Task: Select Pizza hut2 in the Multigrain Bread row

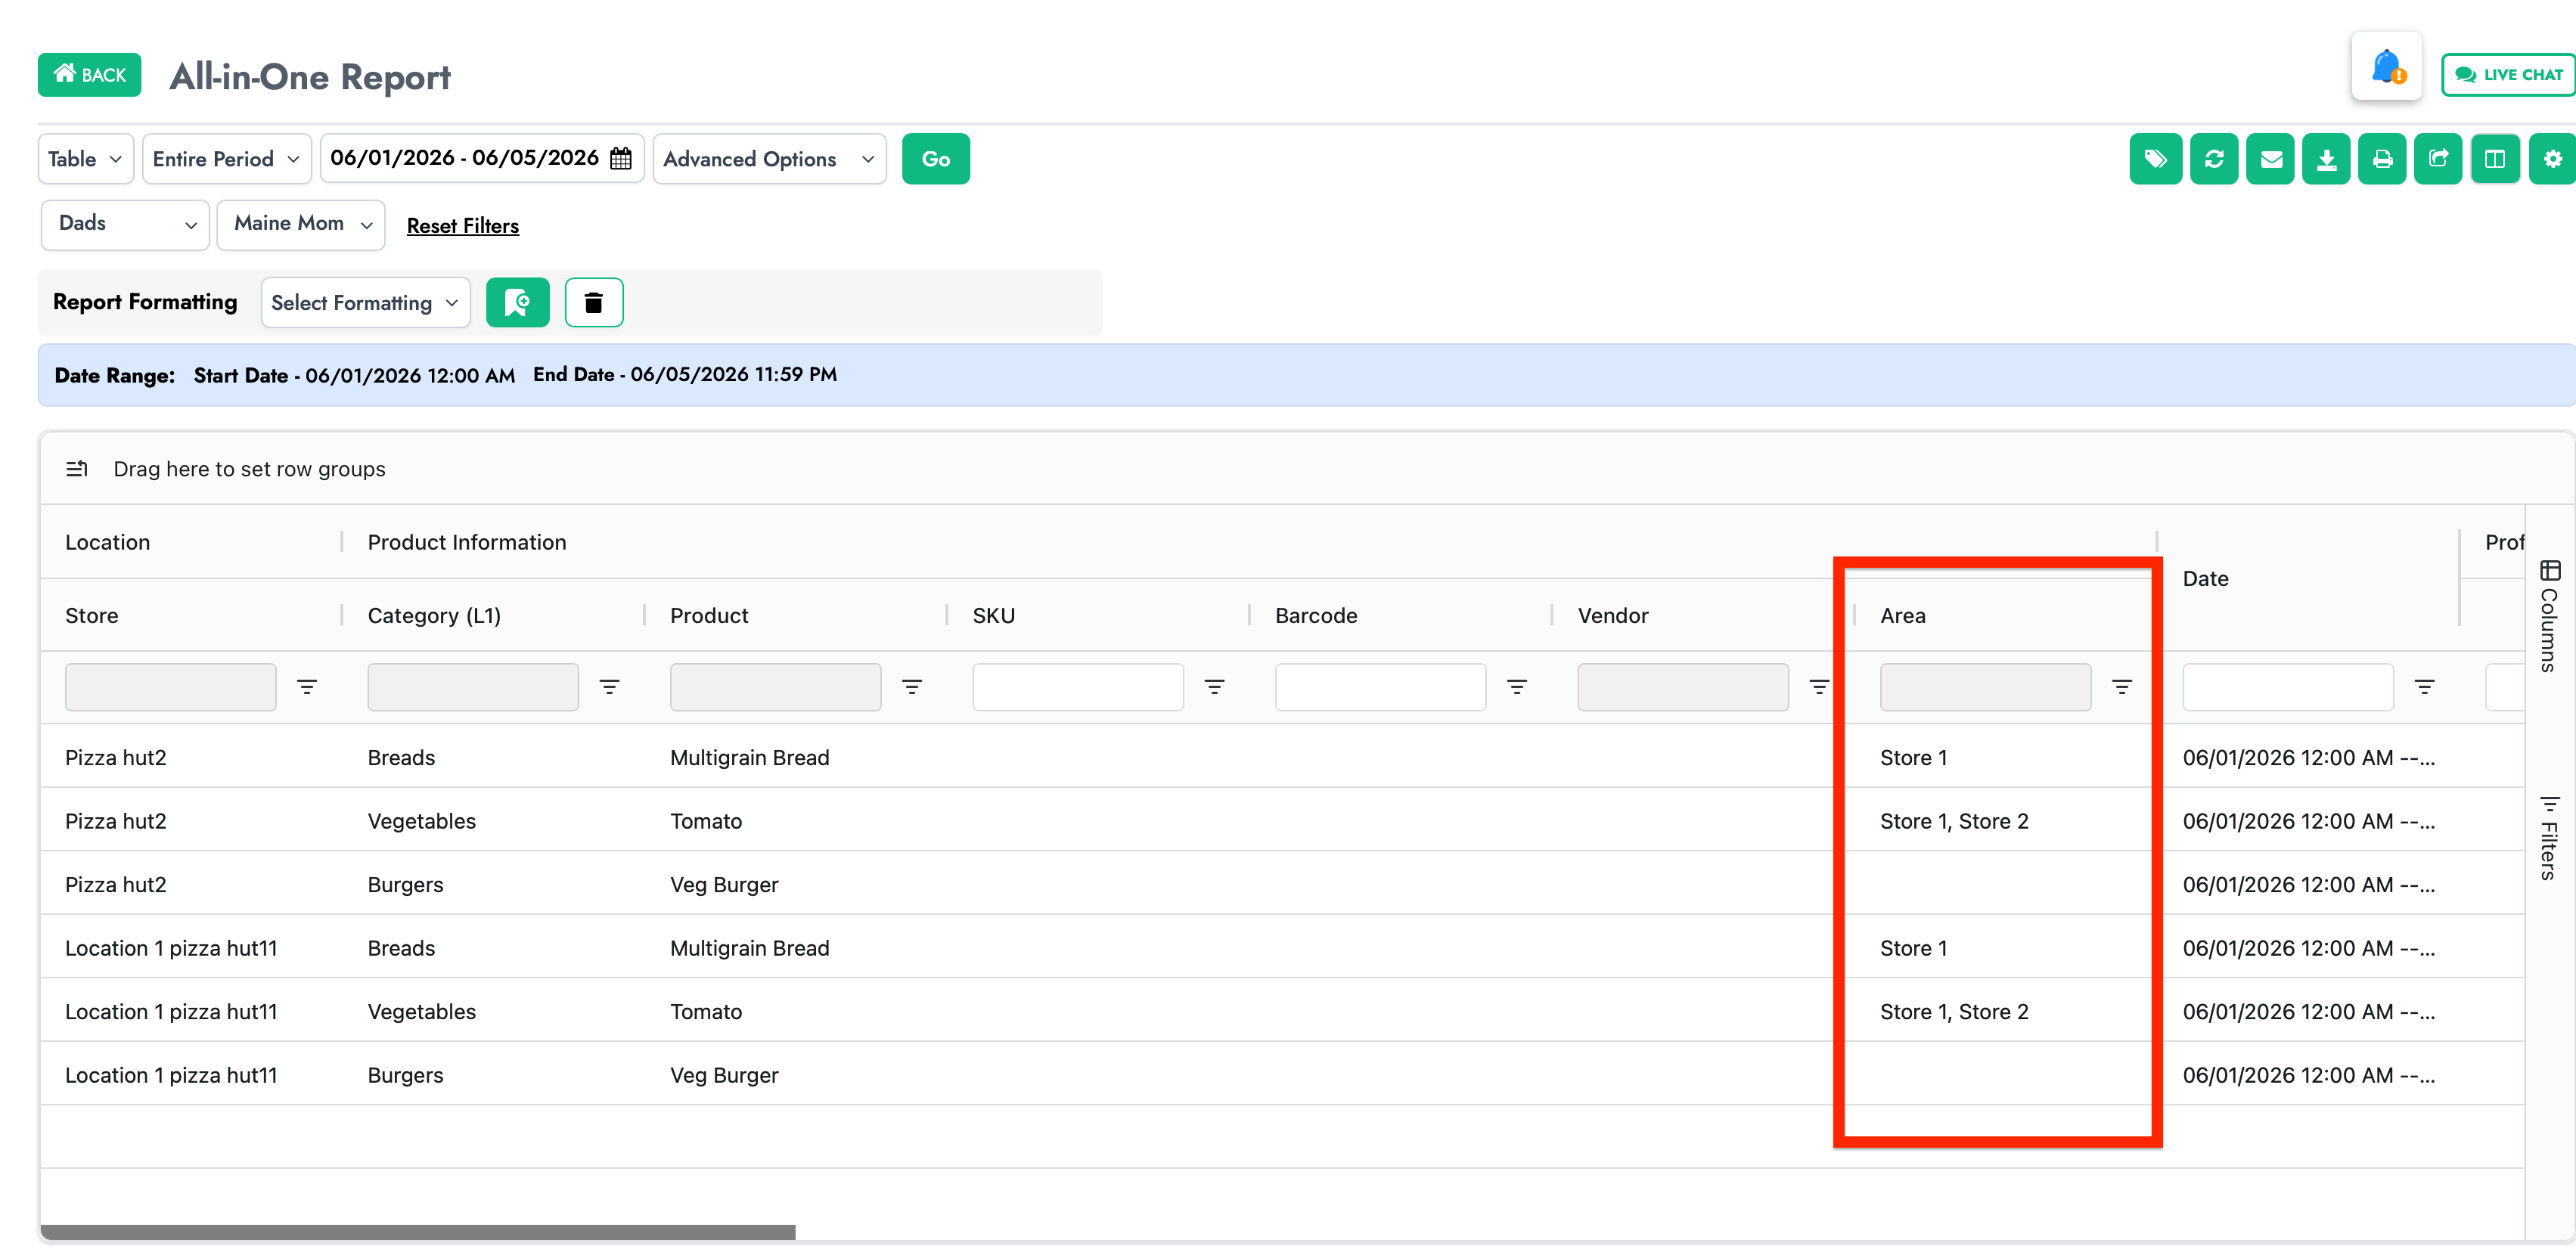Action: pyautogui.click(x=116, y=758)
